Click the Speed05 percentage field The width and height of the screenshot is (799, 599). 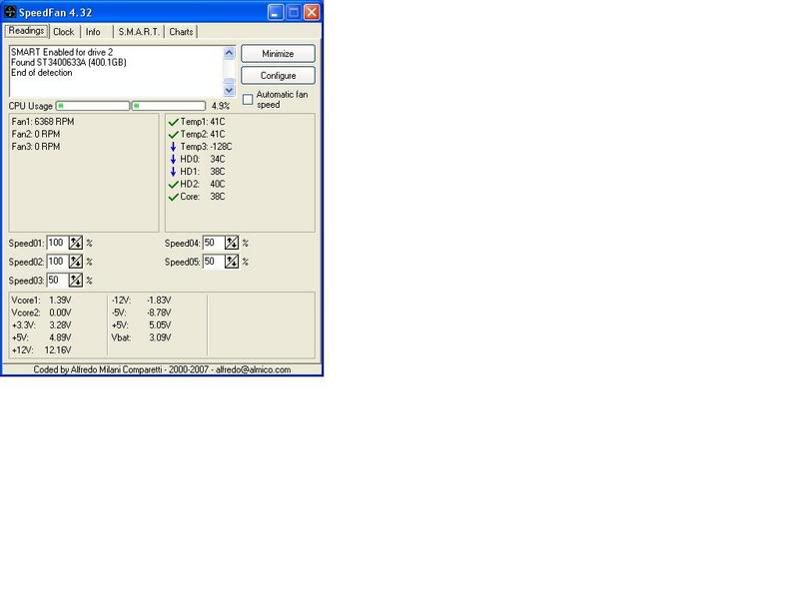pyautogui.click(x=214, y=262)
